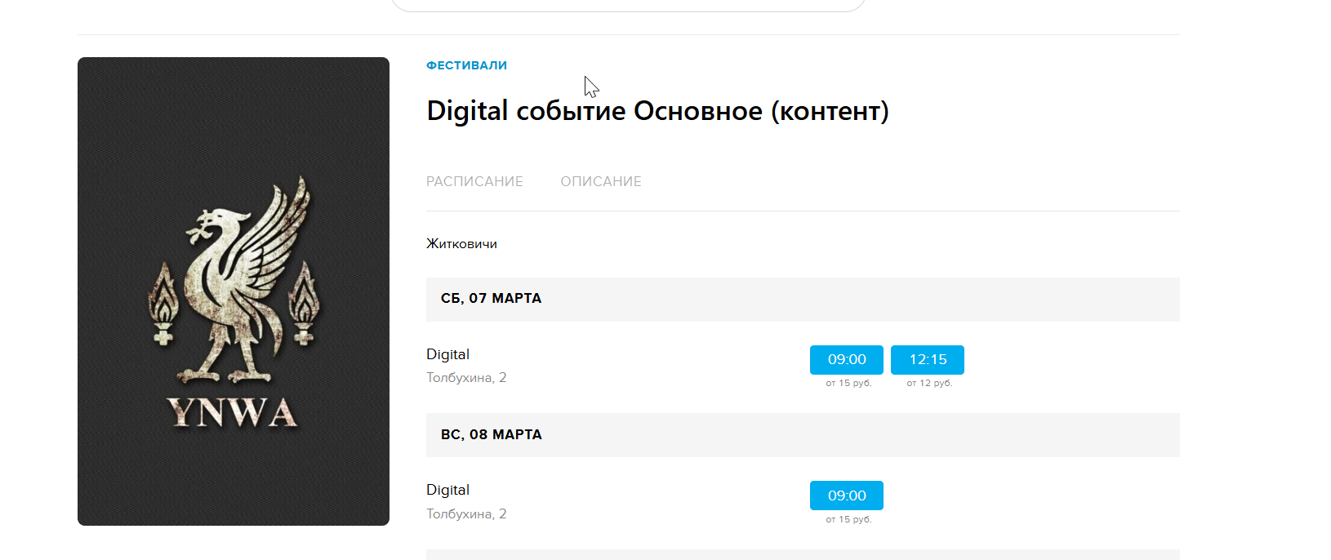Click the 'от 12 руб.' price label
This screenshot has height=560, width=1331.
929,383
